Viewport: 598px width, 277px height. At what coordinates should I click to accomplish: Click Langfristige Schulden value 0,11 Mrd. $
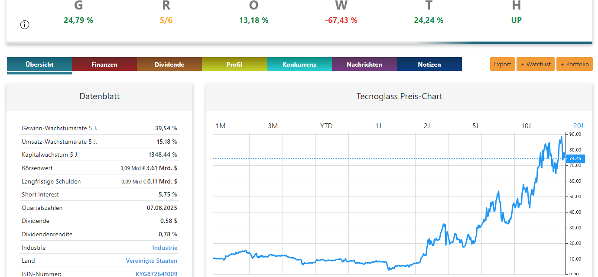[x=162, y=182]
